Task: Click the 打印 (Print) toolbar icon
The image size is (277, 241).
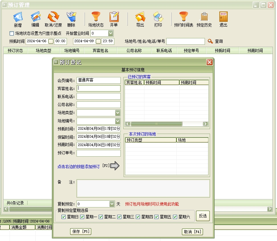Action: (x=158, y=17)
